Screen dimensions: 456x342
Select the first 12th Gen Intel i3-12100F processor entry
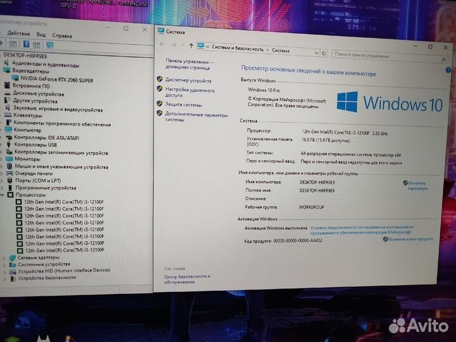coord(64,202)
